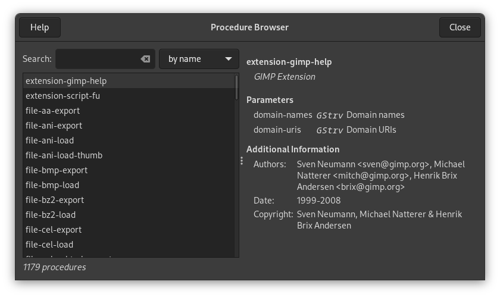Select file-ani-load procedure
Screen dimensions: 500x297
click(49, 140)
